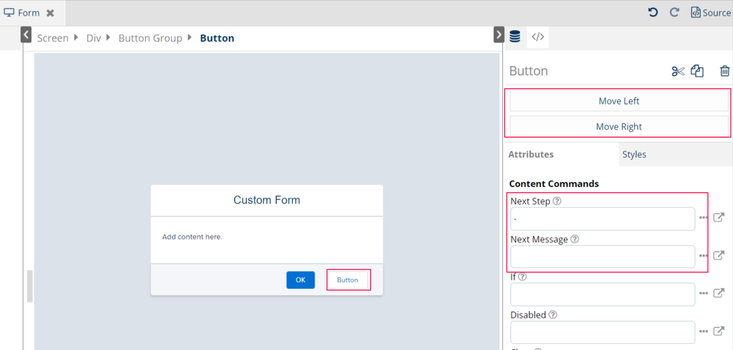This screenshot has height=350, width=733.
Task: Select the Attributes tab
Action: click(x=531, y=155)
